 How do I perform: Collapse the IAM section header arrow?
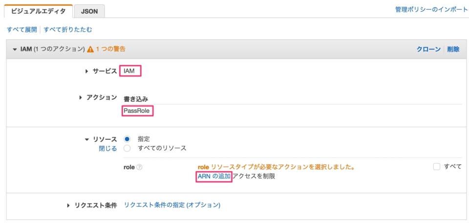point(15,49)
